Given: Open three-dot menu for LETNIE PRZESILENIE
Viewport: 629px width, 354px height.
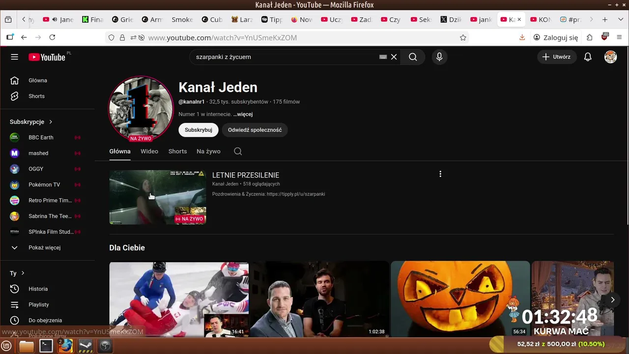Looking at the screenshot, I should click(x=440, y=174).
